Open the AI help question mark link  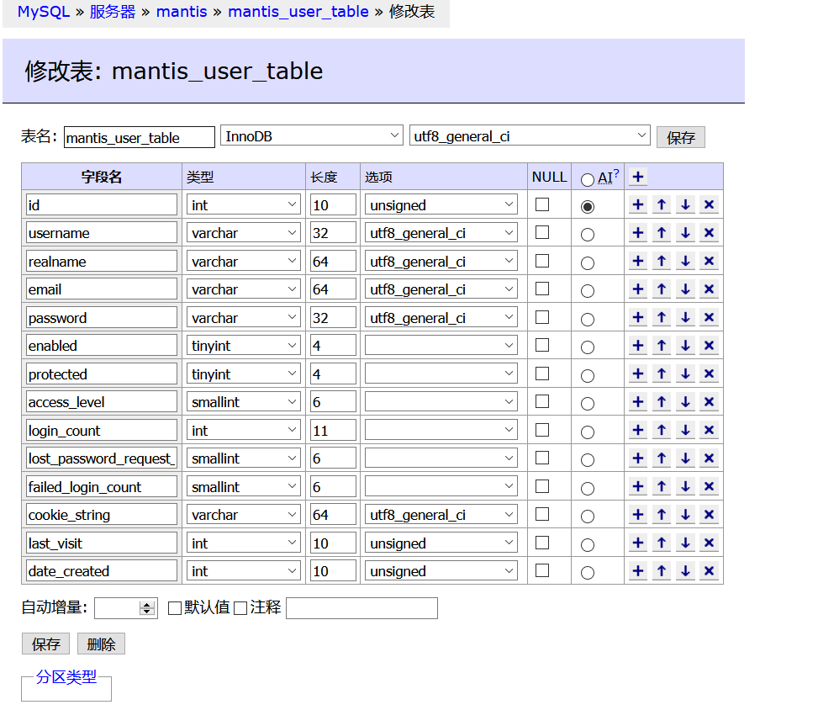tap(616, 172)
